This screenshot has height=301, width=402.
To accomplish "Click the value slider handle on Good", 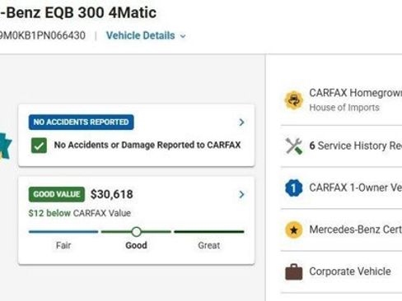I will coord(136,232).
